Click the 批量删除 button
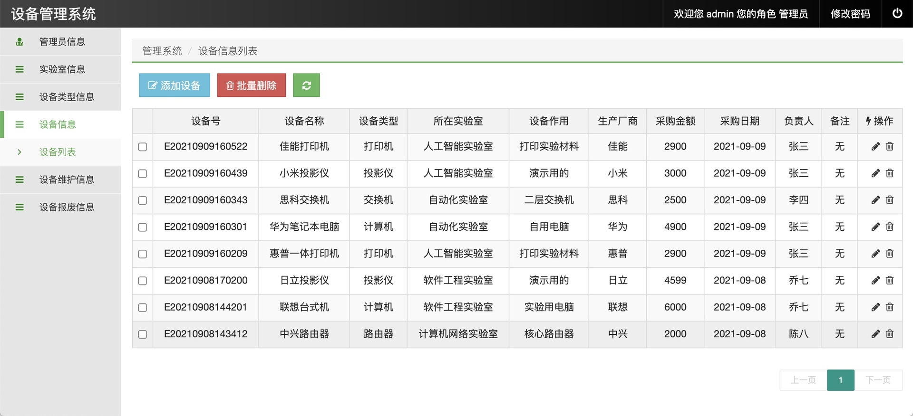Screen dimensions: 913x416 [x=252, y=85]
